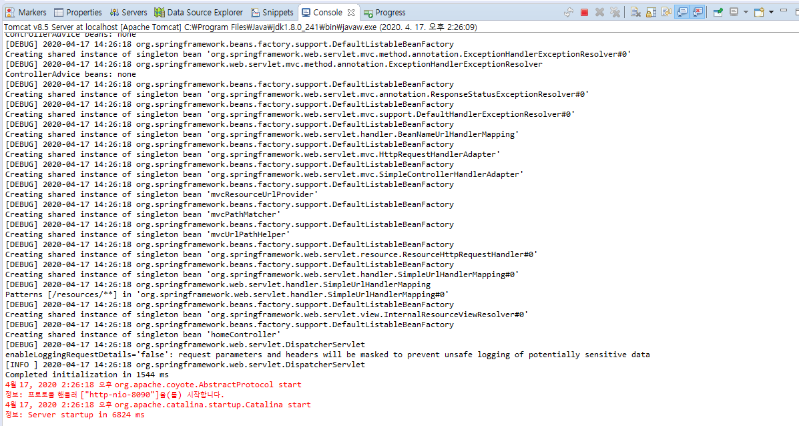Click the grayed disconnect arrows icon
The height and width of the screenshot is (426, 799).
point(569,12)
